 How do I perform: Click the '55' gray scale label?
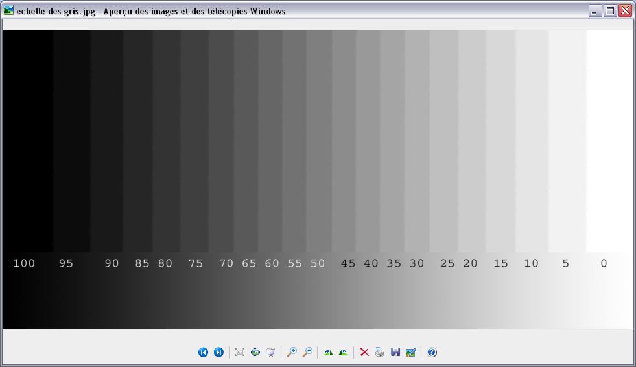(295, 263)
